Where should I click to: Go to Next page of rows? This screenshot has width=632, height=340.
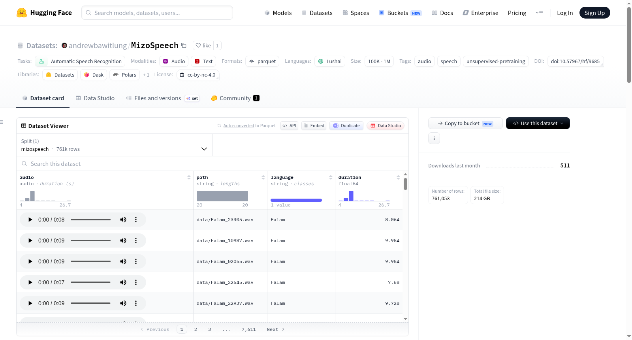click(x=276, y=329)
